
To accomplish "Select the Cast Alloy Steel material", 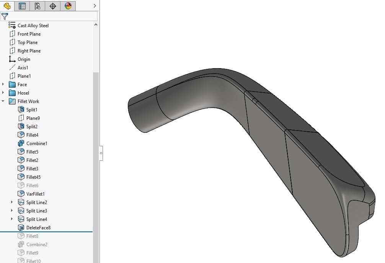I will [x=33, y=26].
